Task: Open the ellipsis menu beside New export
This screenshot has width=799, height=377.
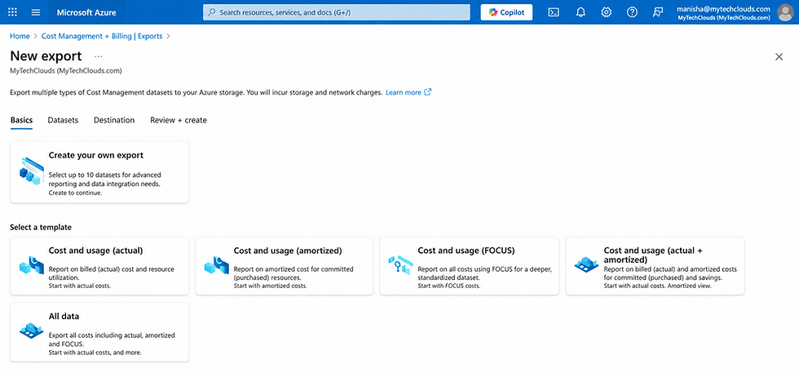Action: [99, 56]
